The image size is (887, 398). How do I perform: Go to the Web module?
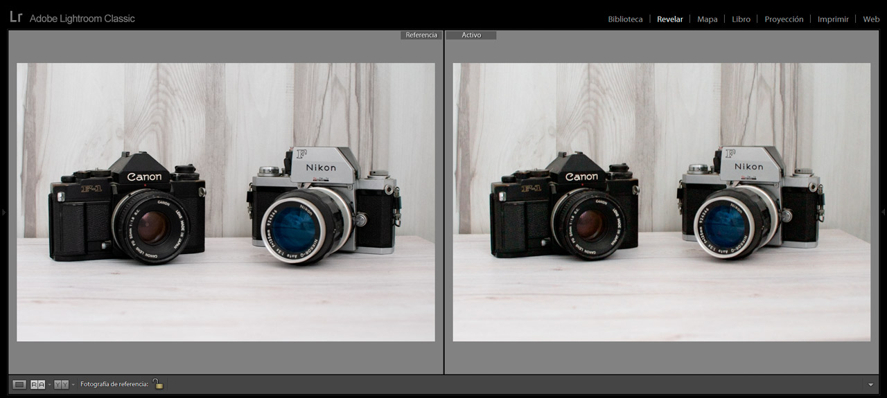click(x=871, y=19)
